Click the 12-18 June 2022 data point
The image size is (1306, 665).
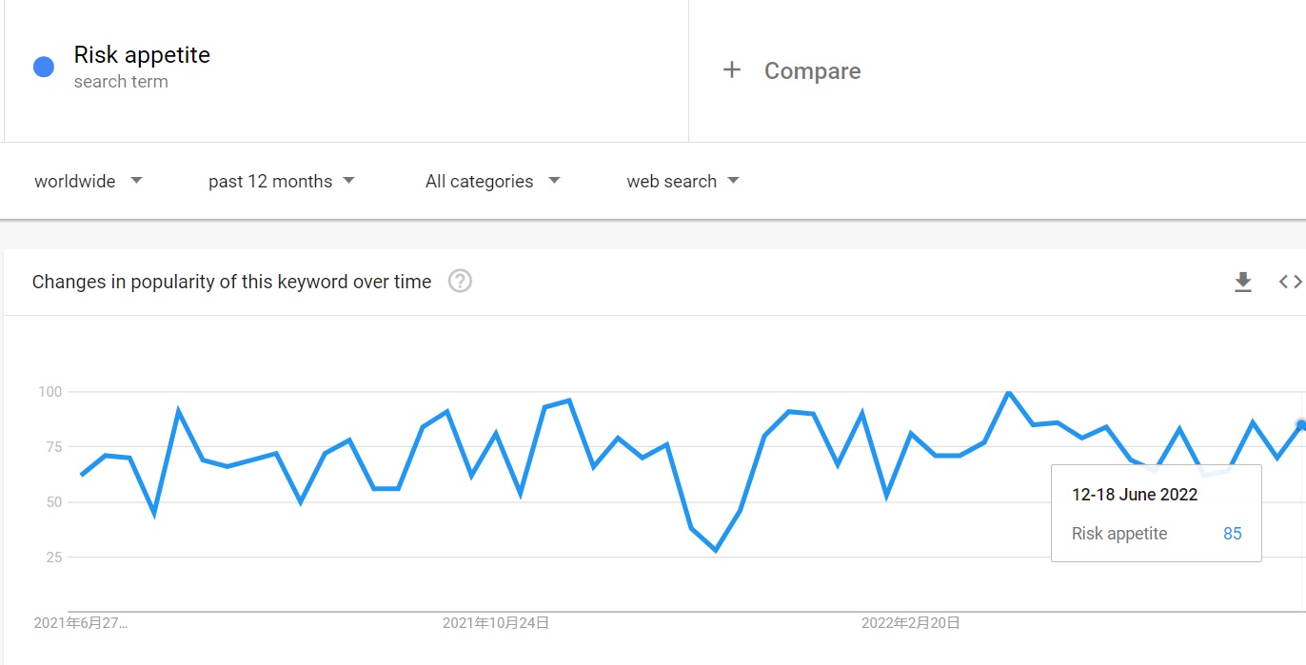point(1301,425)
